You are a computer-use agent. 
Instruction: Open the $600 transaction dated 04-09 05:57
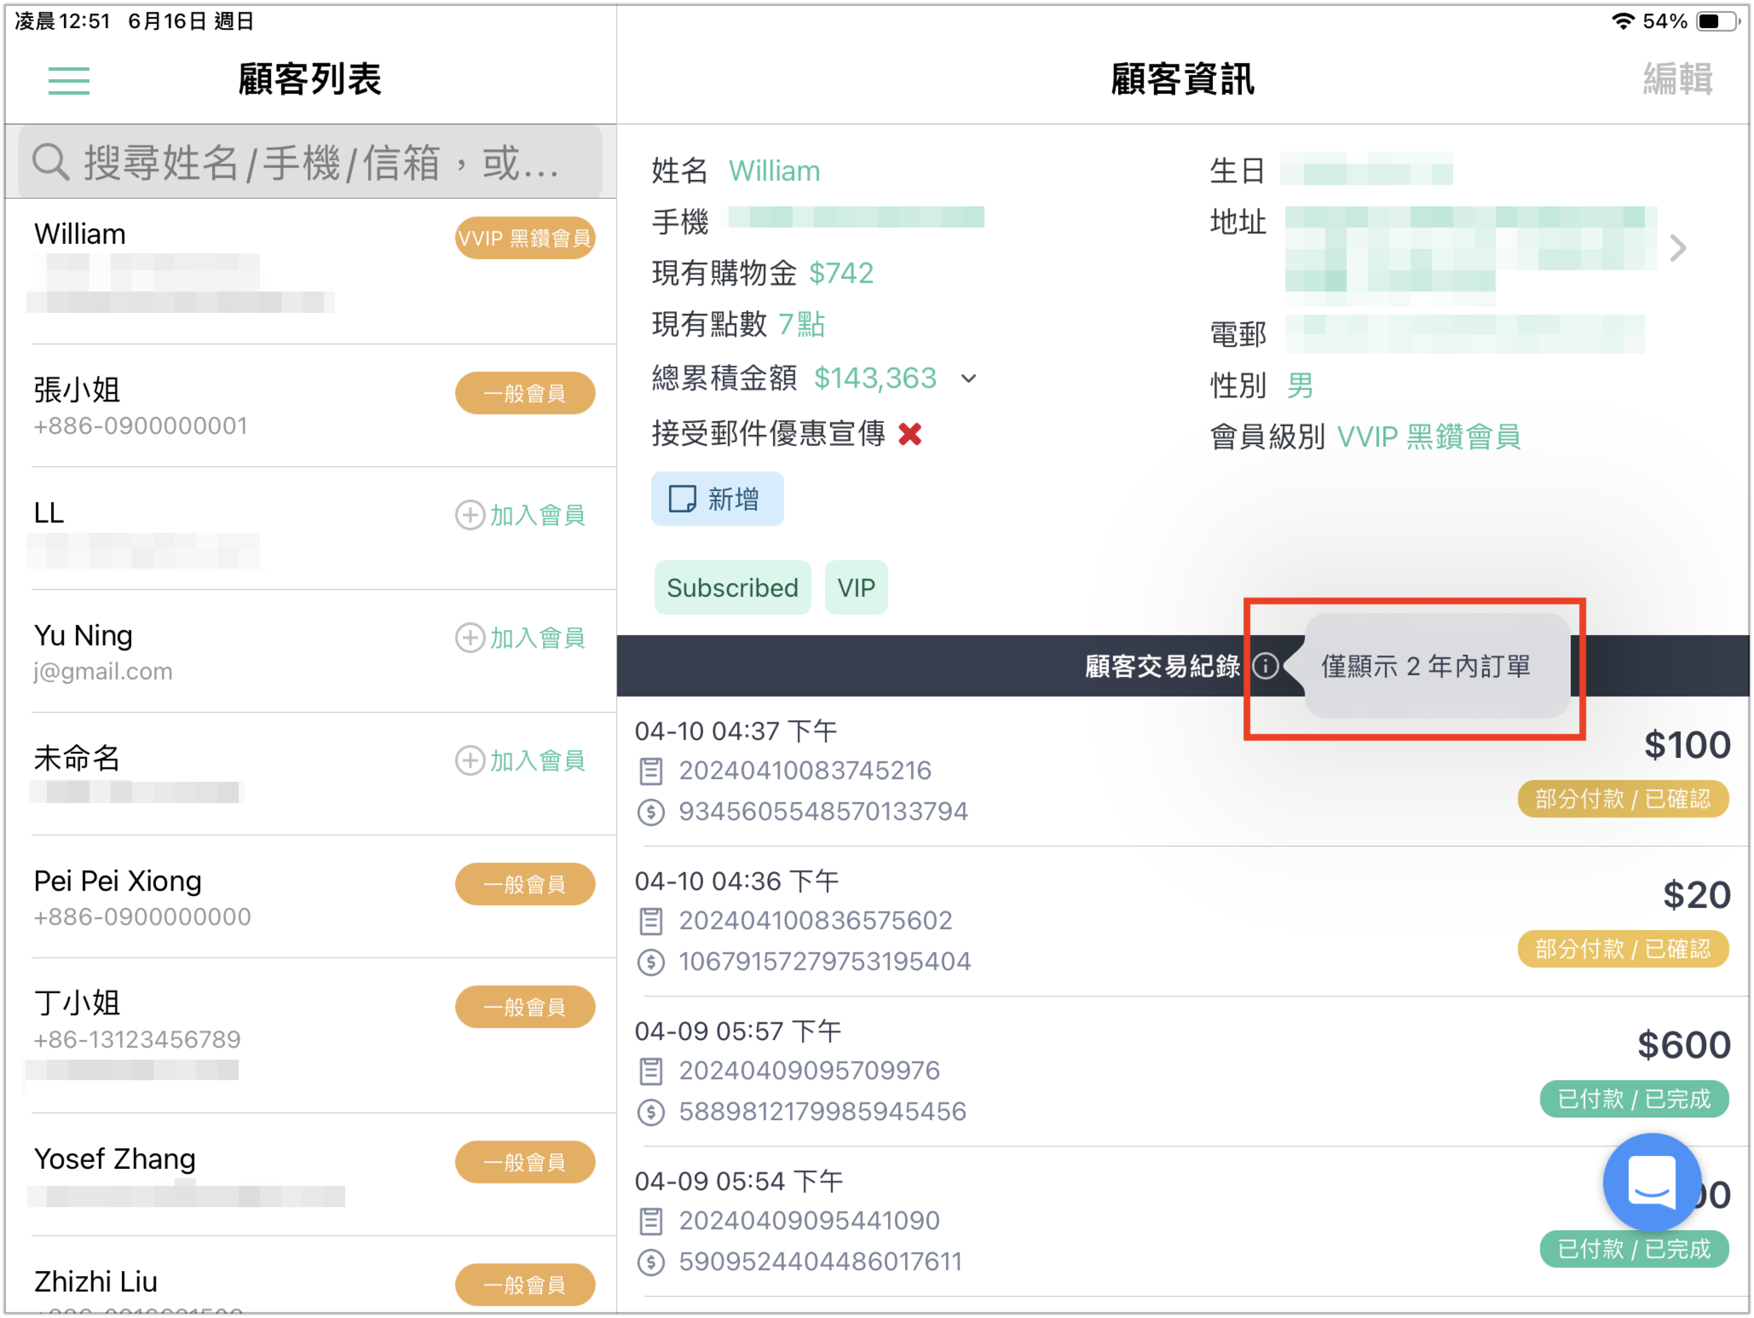[1183, 1071]
